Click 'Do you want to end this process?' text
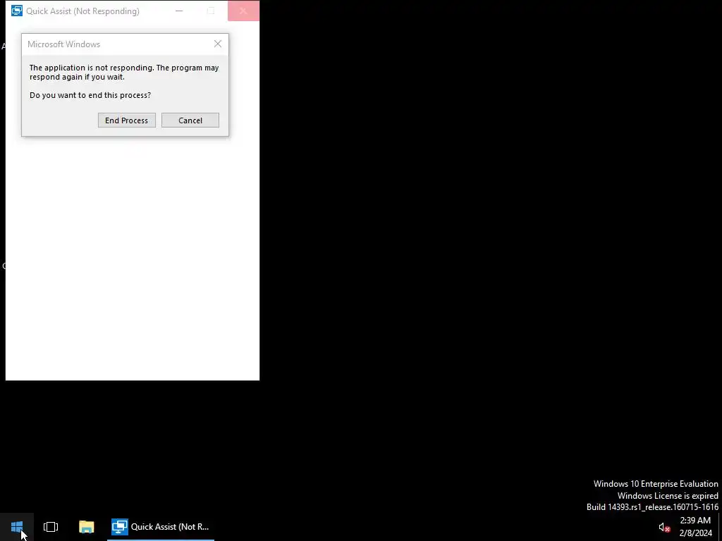Screen dimensions: 722x541 coord(90,95)
